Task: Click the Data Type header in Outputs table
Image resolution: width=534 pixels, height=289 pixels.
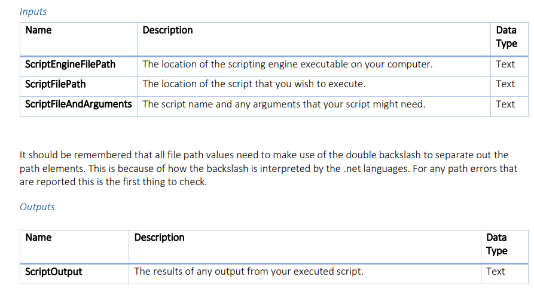Action: [x=497, y=244]
